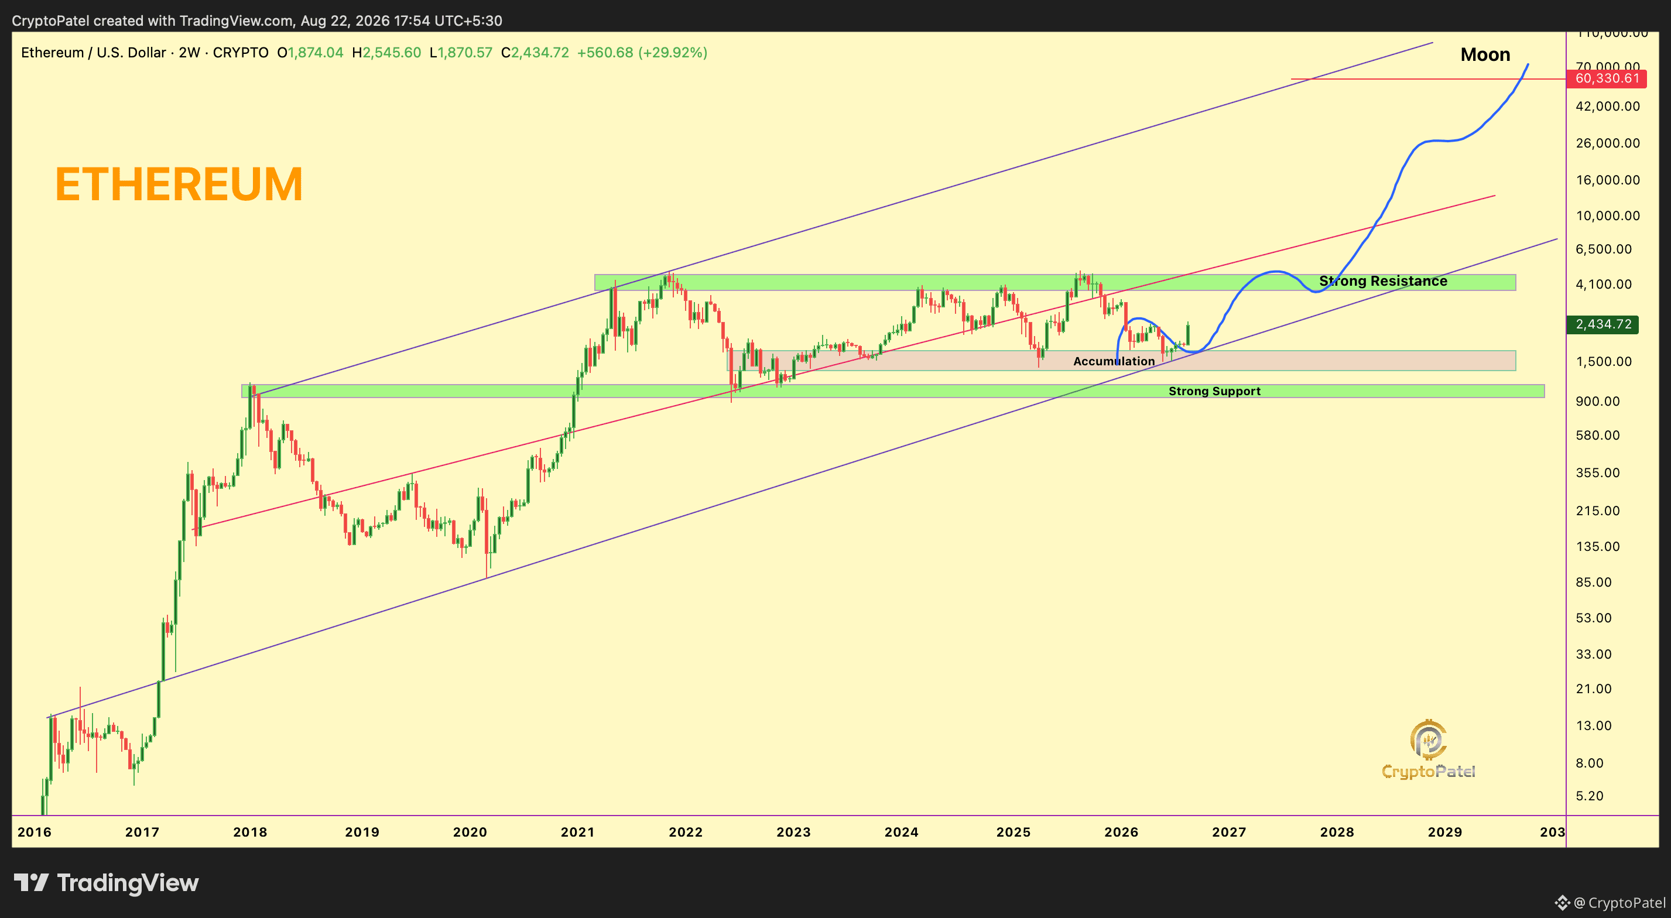Click the 580.00 price axis label
This screenshot has height=918, width=1671.
tap(1598, 436)
